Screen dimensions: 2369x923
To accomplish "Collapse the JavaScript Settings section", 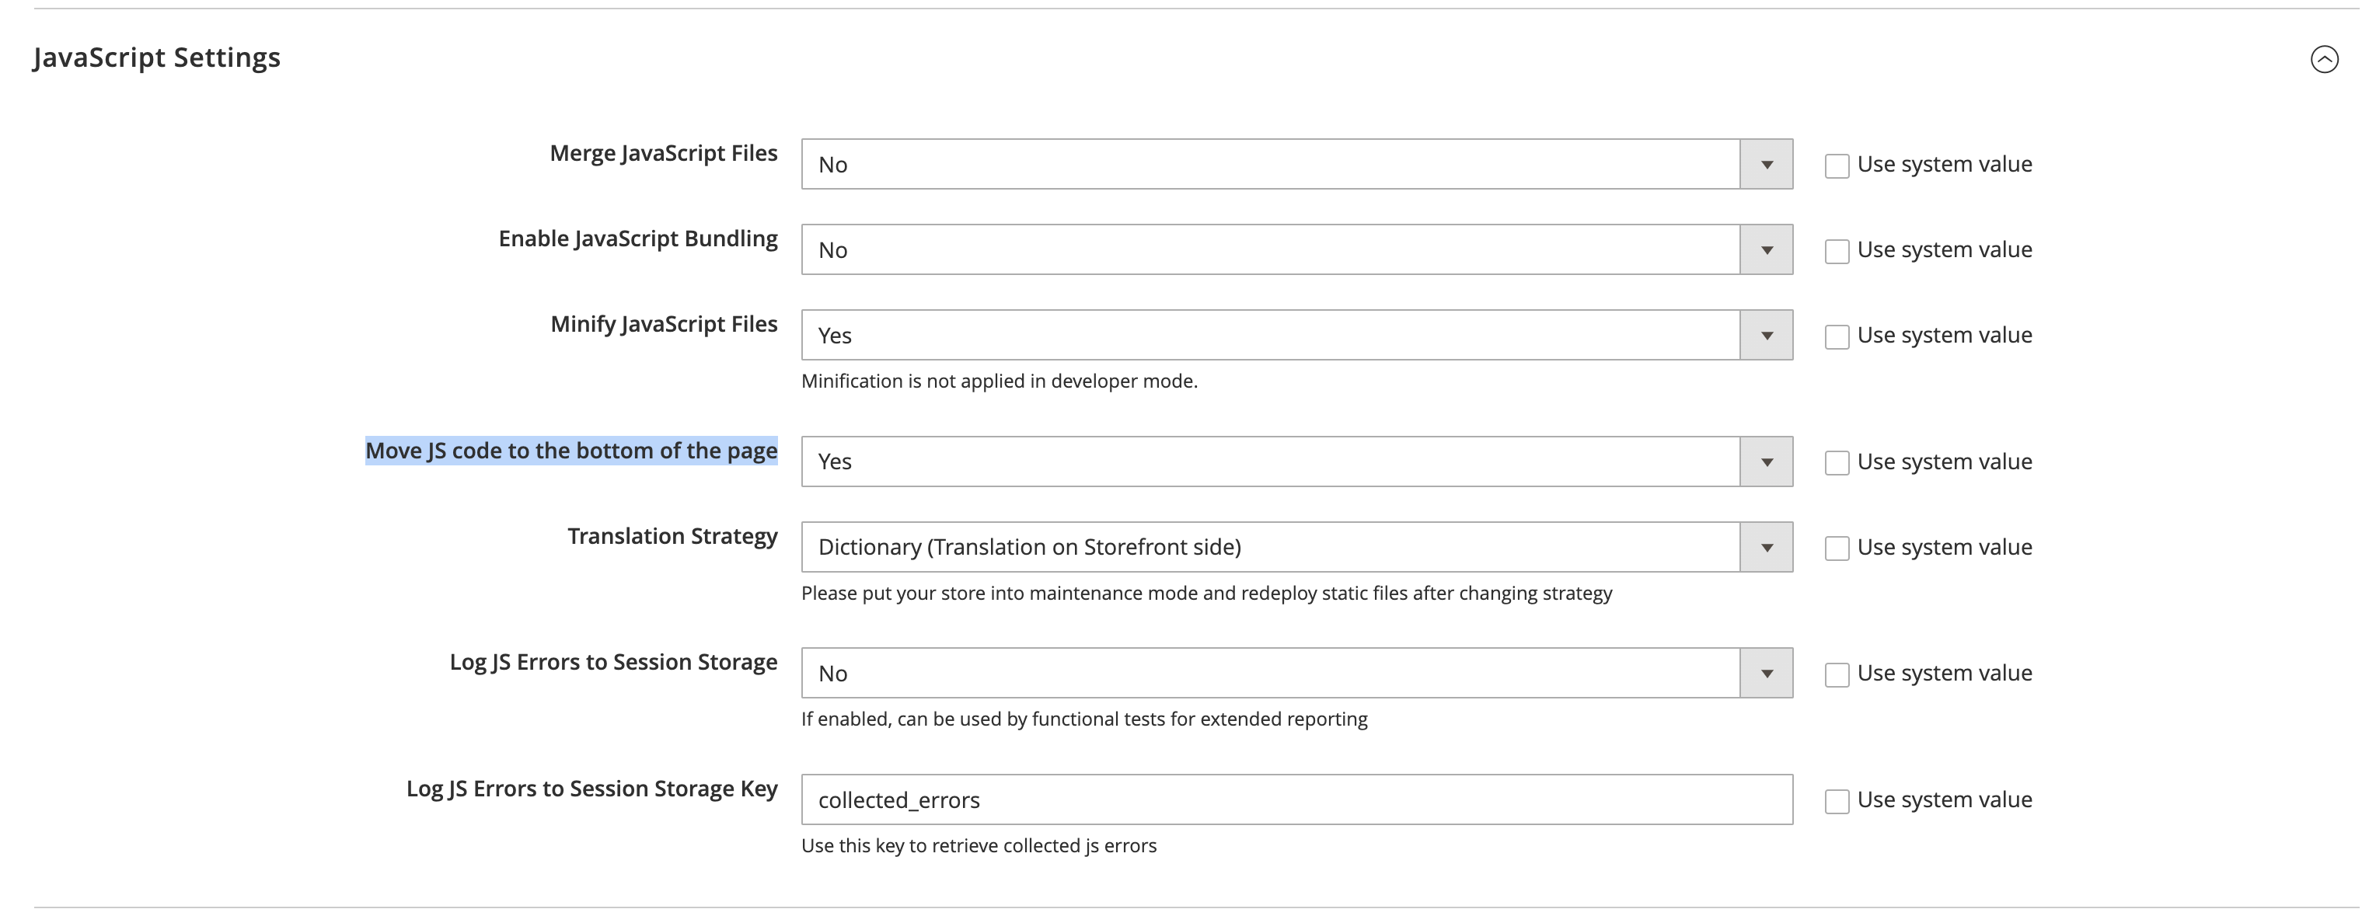I will (2324, 60).
